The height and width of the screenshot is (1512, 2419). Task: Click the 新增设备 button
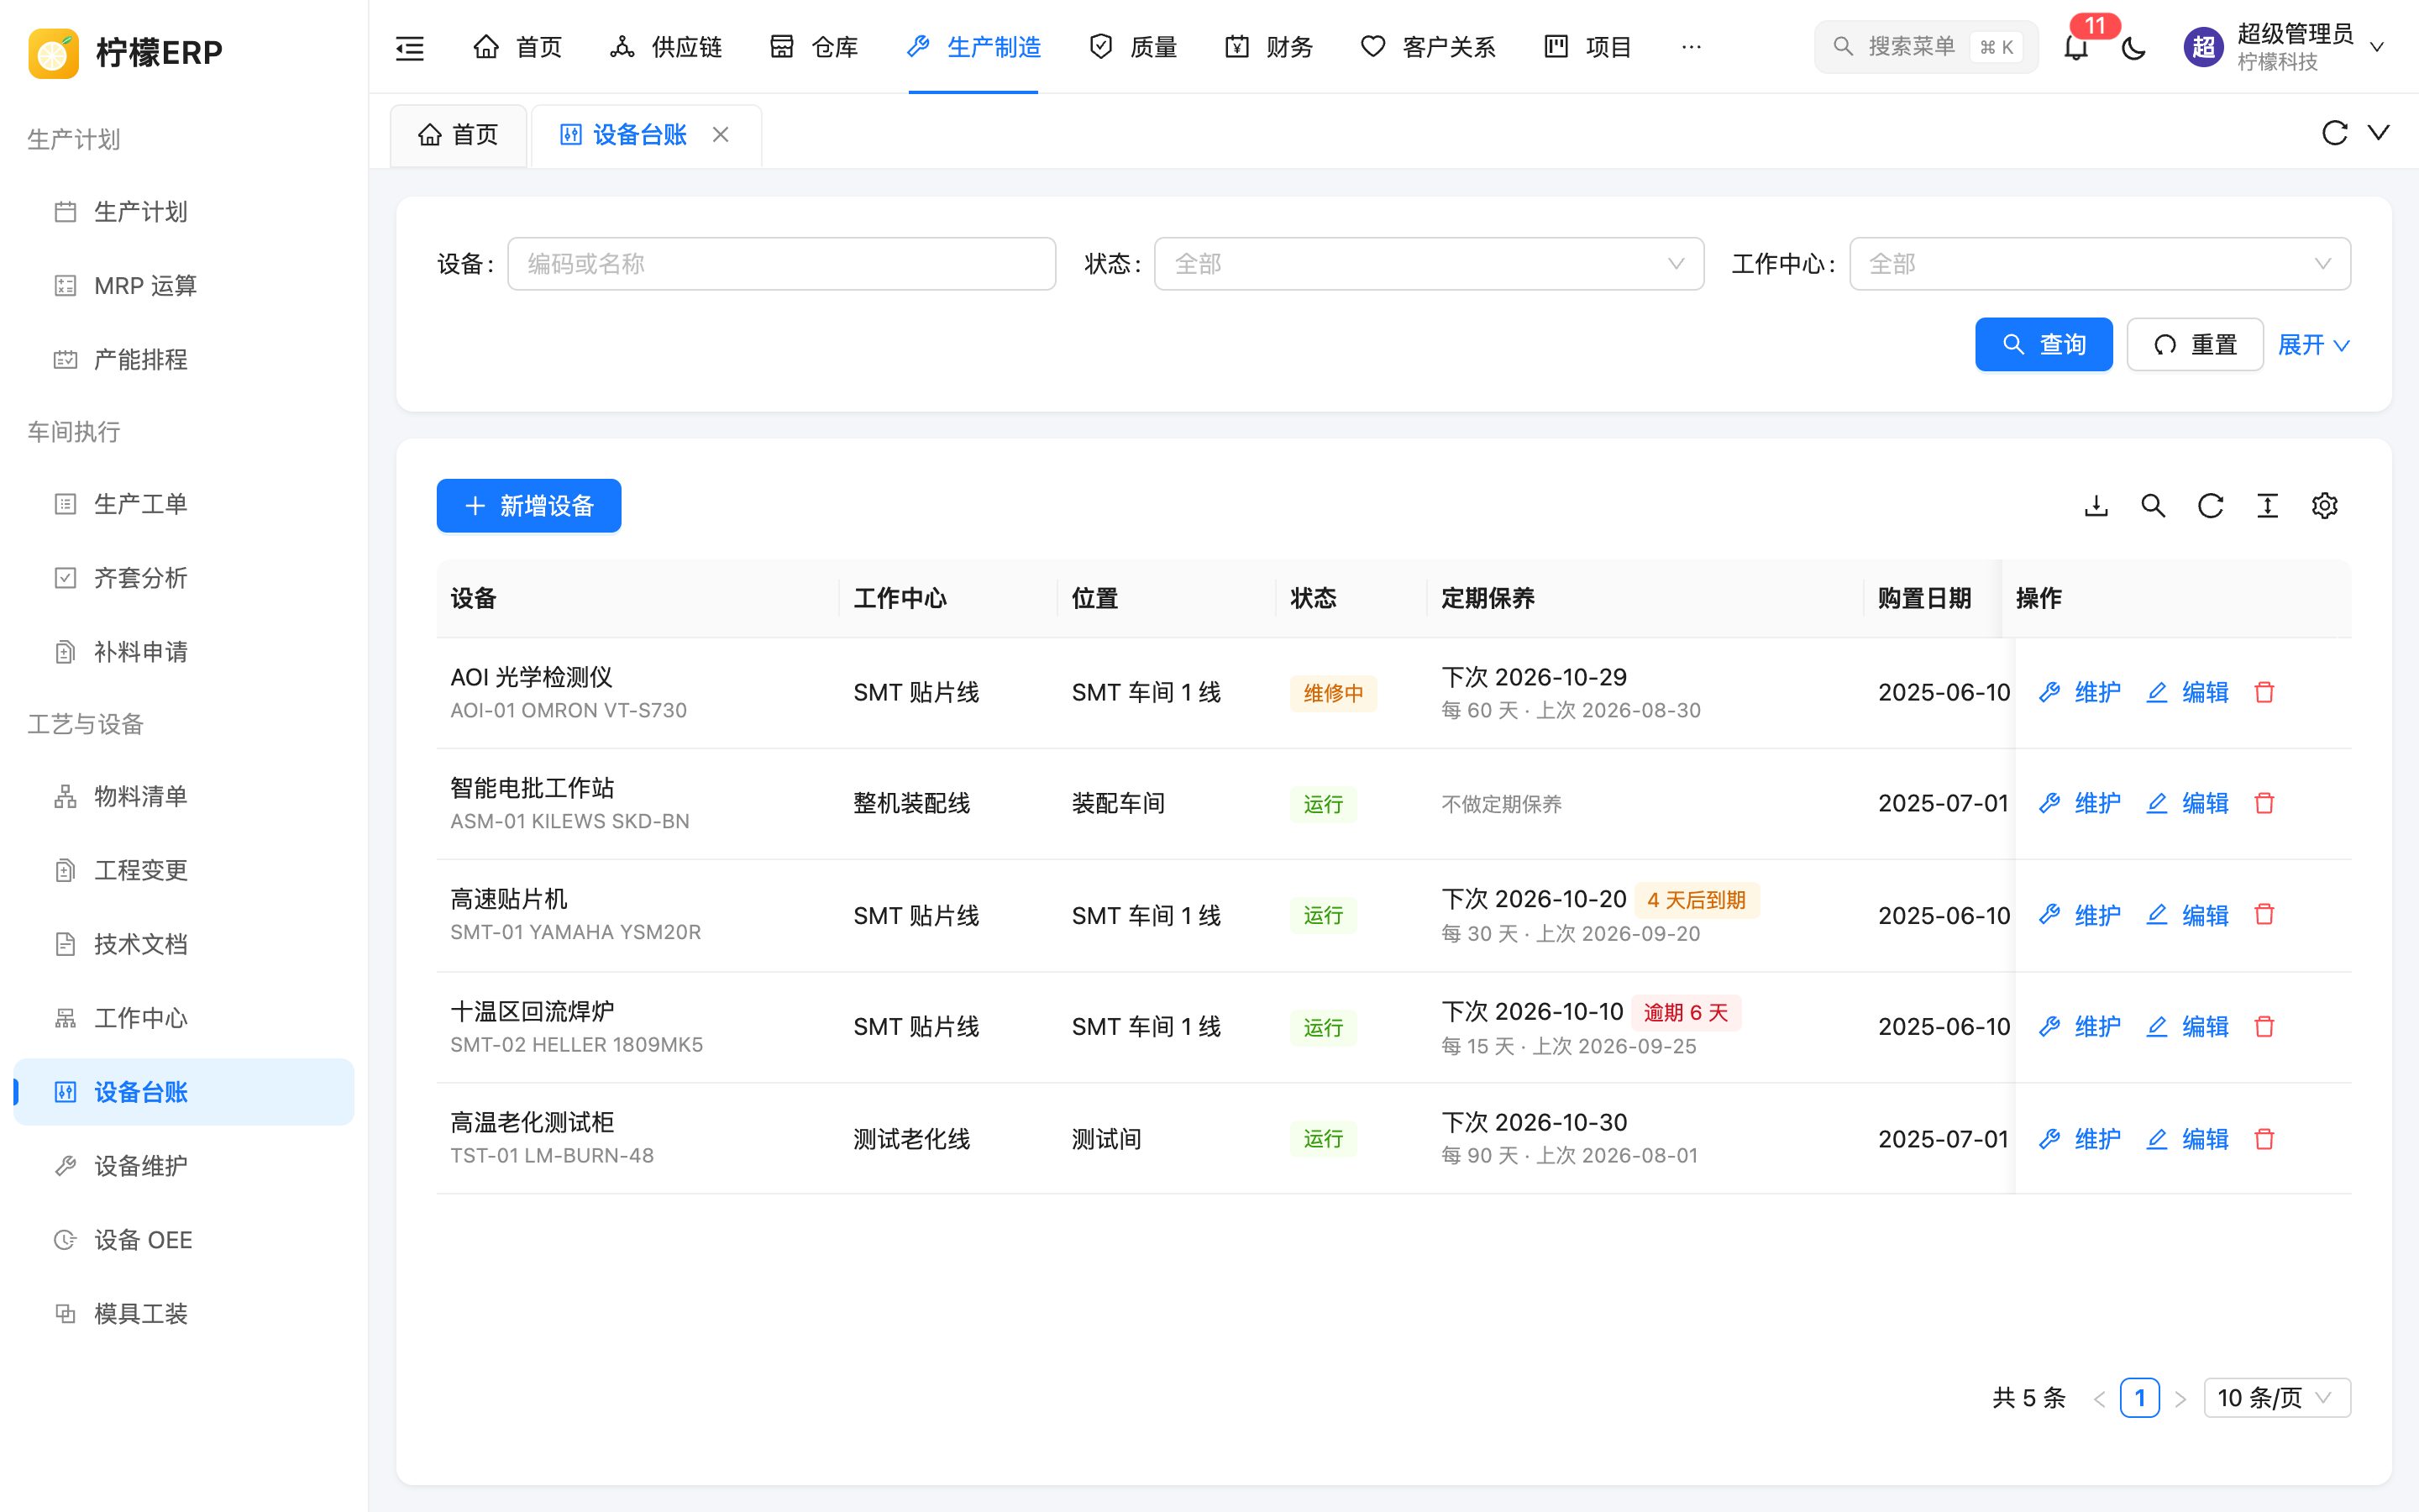click(x=529, y=506)
